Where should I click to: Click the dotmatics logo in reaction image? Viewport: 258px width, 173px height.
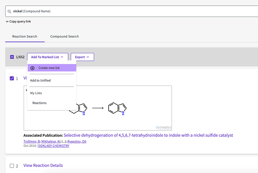tap(163, 128)
